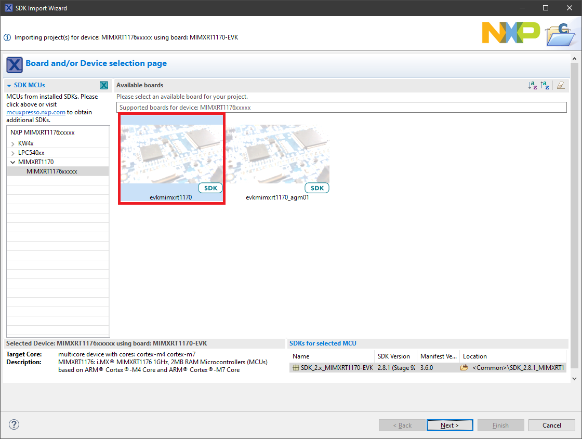Open the mcuxpresso.nxp.com link
Viewport: 582px width, 439px height.
(x=36, y=112)
